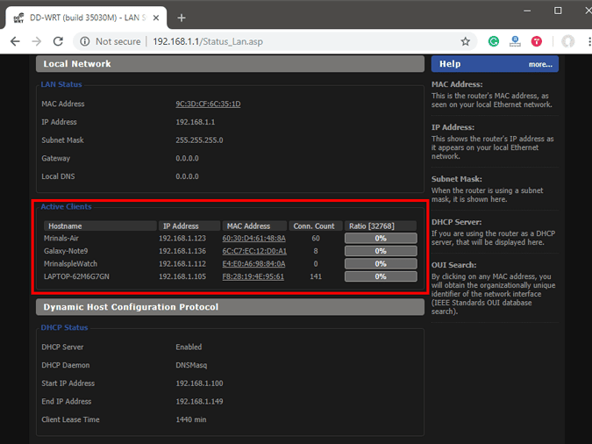
Task: Click the DHCP Daemon value DNSMasq
Action: tap(191, 365)
